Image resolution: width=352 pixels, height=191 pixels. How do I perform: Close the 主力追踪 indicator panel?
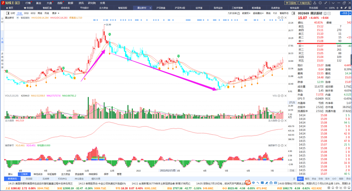[x=285, y=121]
